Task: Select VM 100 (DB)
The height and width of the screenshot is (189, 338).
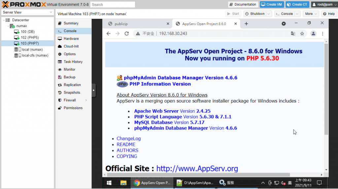Action: click(28, 32)
